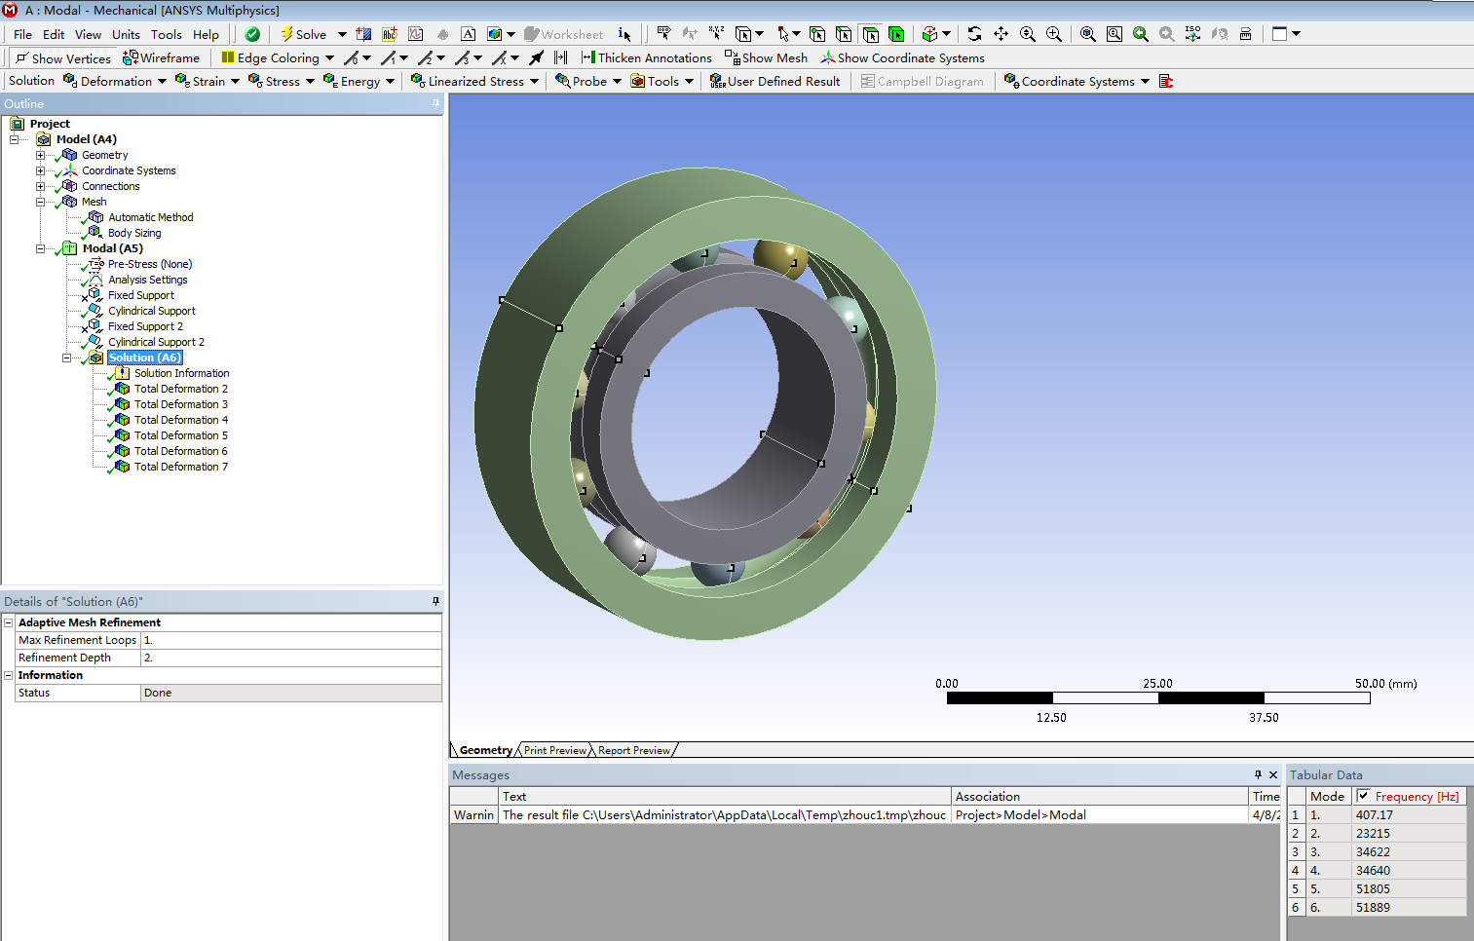Select Total Deformation 4 in outline
Screen dimensions: 1474x941
click(x=180, y=420)
